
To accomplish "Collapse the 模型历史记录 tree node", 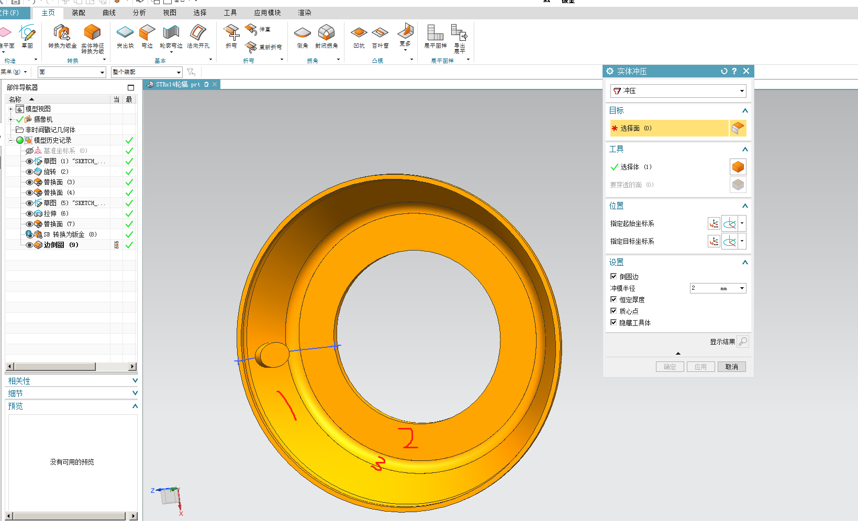I will pyautogui.click(x=10, y=140).
